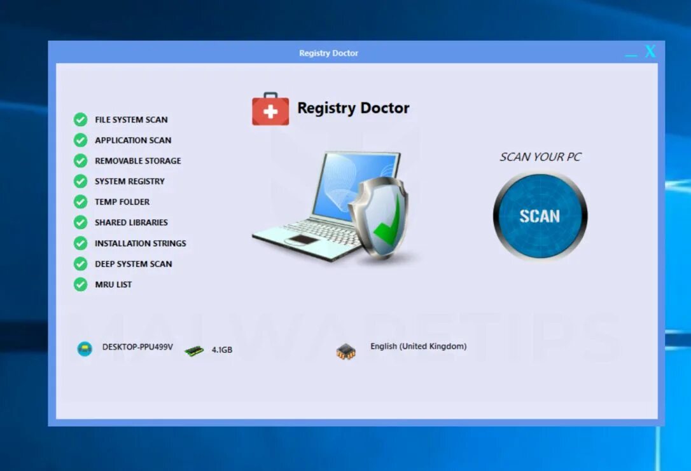Toggle the SHARED LIBRARIES check mark

80,222
